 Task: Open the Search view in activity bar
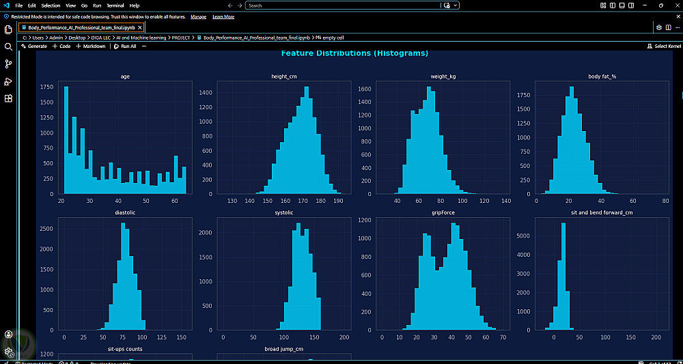click(x=8, y=47)
